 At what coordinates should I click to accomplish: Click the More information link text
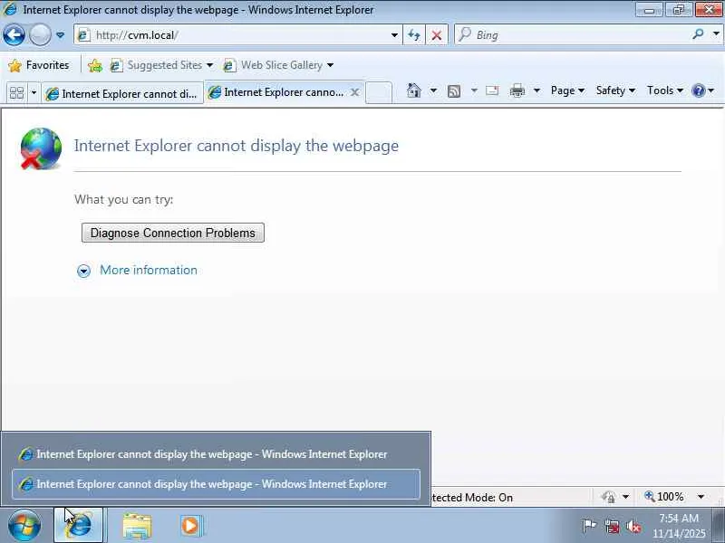pyautogui.click(x=149, y=270)
